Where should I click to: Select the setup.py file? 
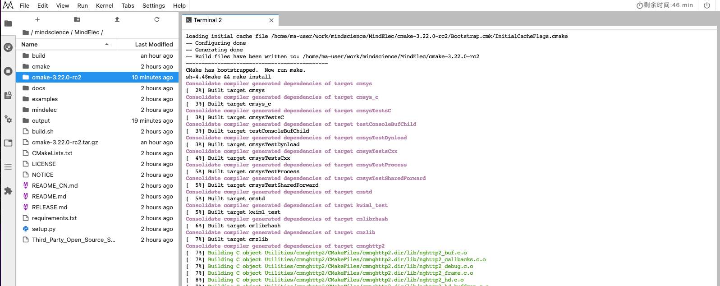[97, 229]
